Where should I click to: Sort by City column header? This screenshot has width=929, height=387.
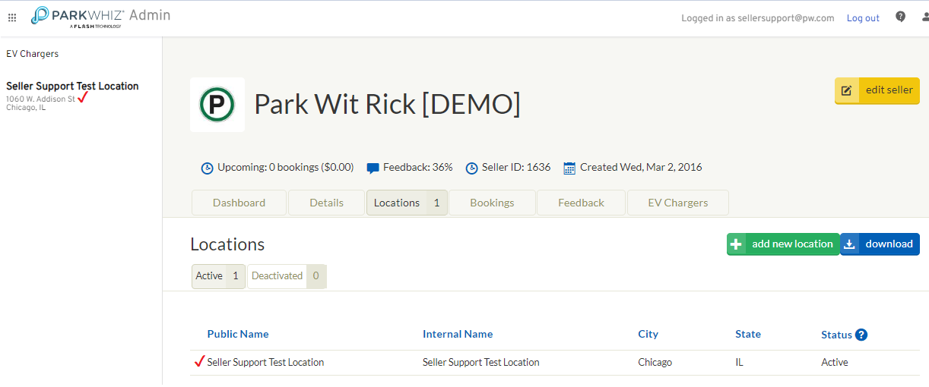(648, 334)
